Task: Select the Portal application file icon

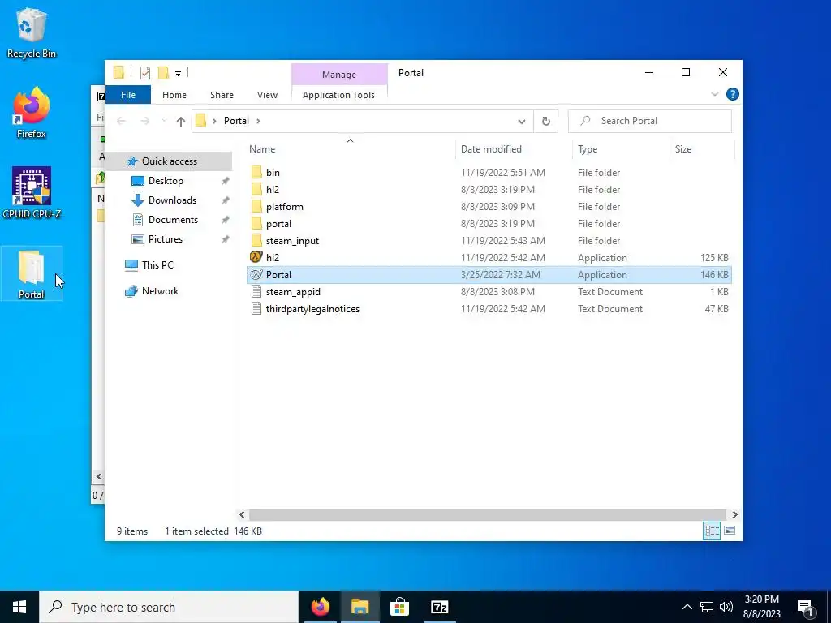Action: (x=256, y=274)
